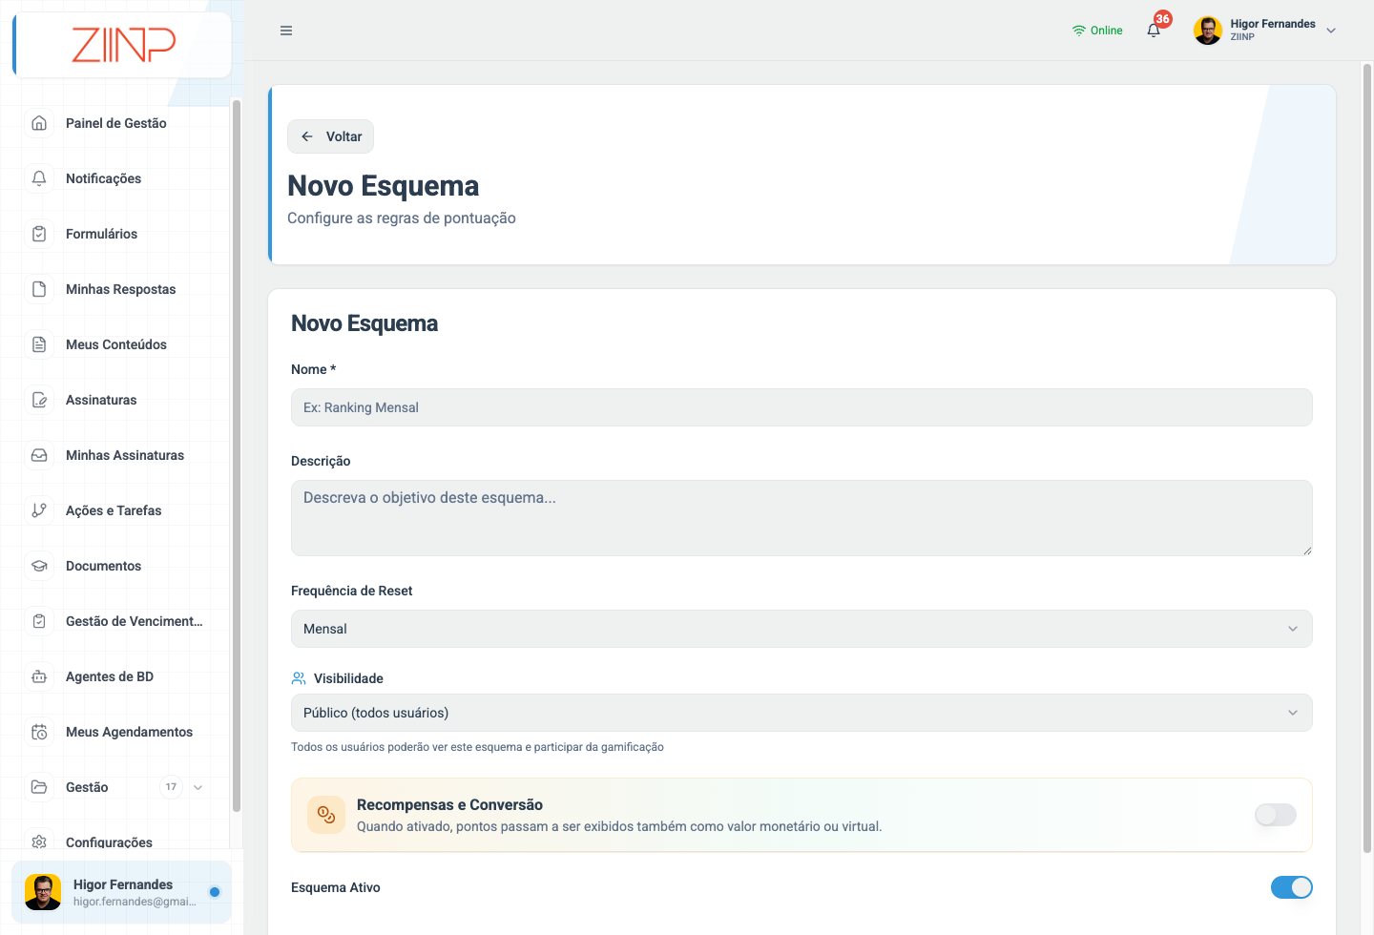Open the Visibilidade dropdown
The height and width of the screenshot is (935, 1374).
(x=801, y=713)
